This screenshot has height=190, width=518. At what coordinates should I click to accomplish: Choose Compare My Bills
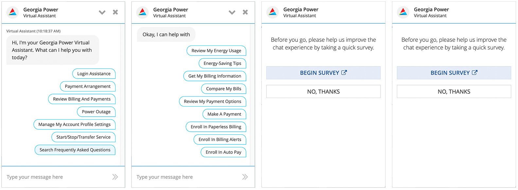223,89
